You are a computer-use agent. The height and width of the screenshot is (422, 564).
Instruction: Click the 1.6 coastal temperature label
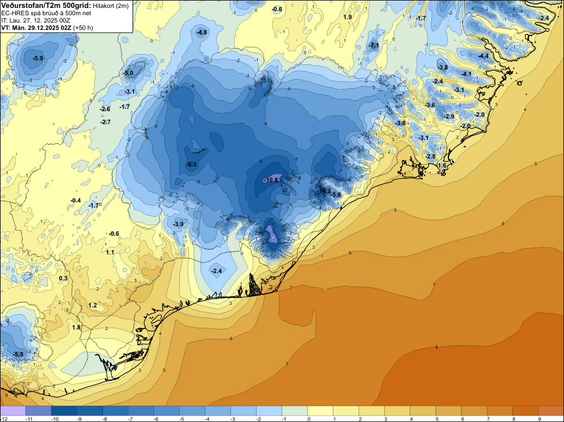[x=442, y=165]
